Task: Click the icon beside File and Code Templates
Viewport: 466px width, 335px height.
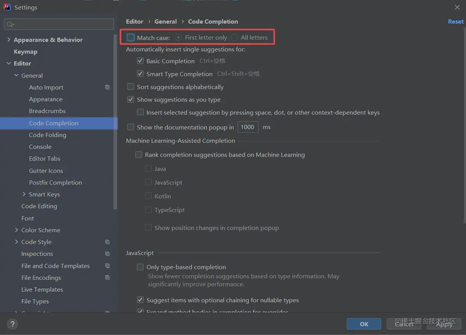Action: pyautogui.click(x=108, y=266)
